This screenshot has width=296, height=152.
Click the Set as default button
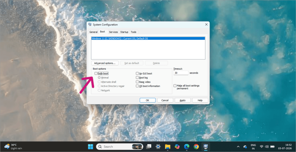(x=132, y=63)
